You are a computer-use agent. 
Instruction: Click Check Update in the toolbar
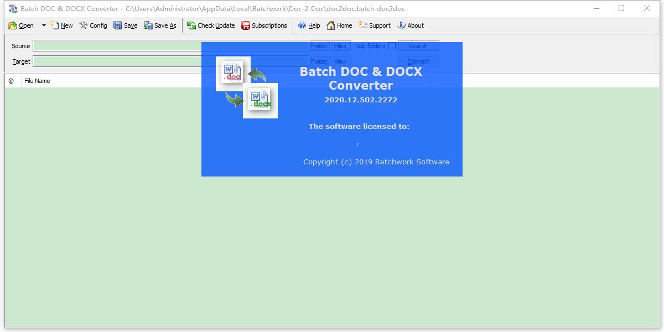pyautogui.click(x=211, y=25)
